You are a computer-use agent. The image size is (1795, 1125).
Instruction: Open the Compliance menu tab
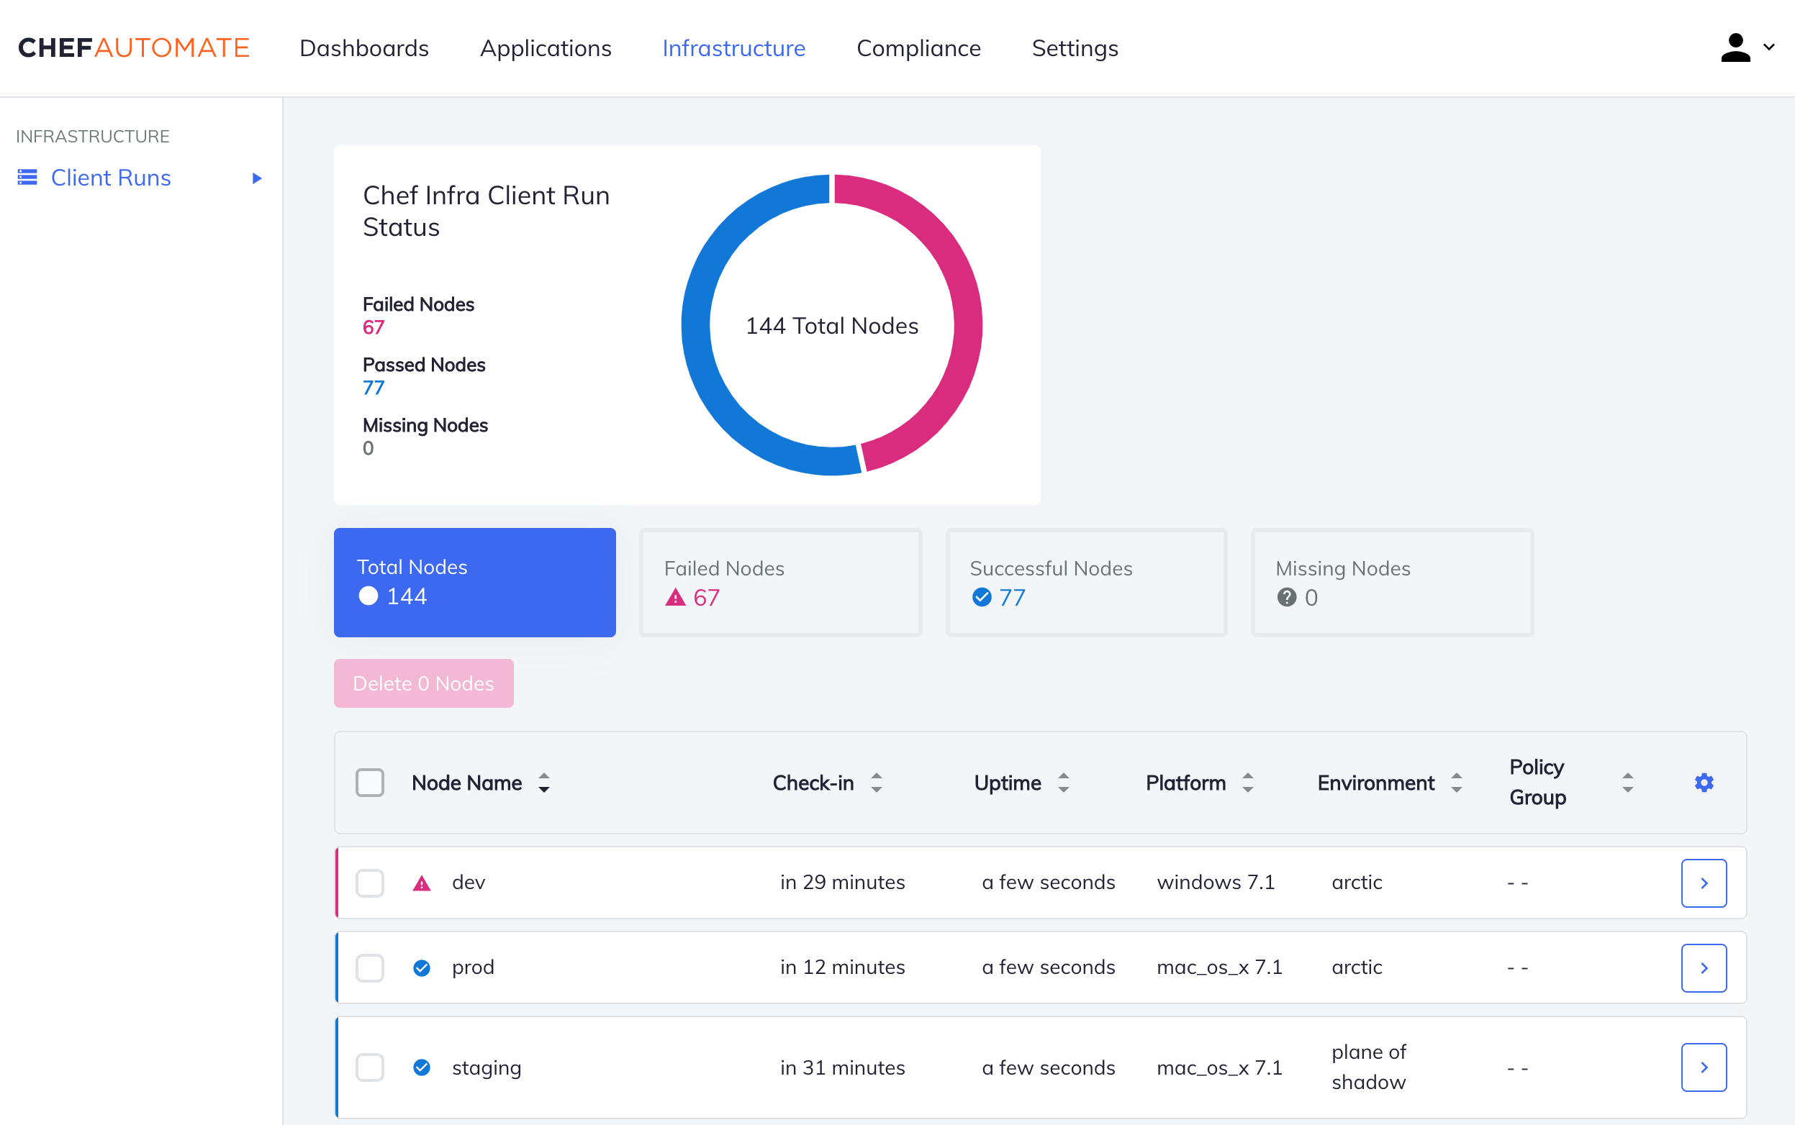coord(920,47)
